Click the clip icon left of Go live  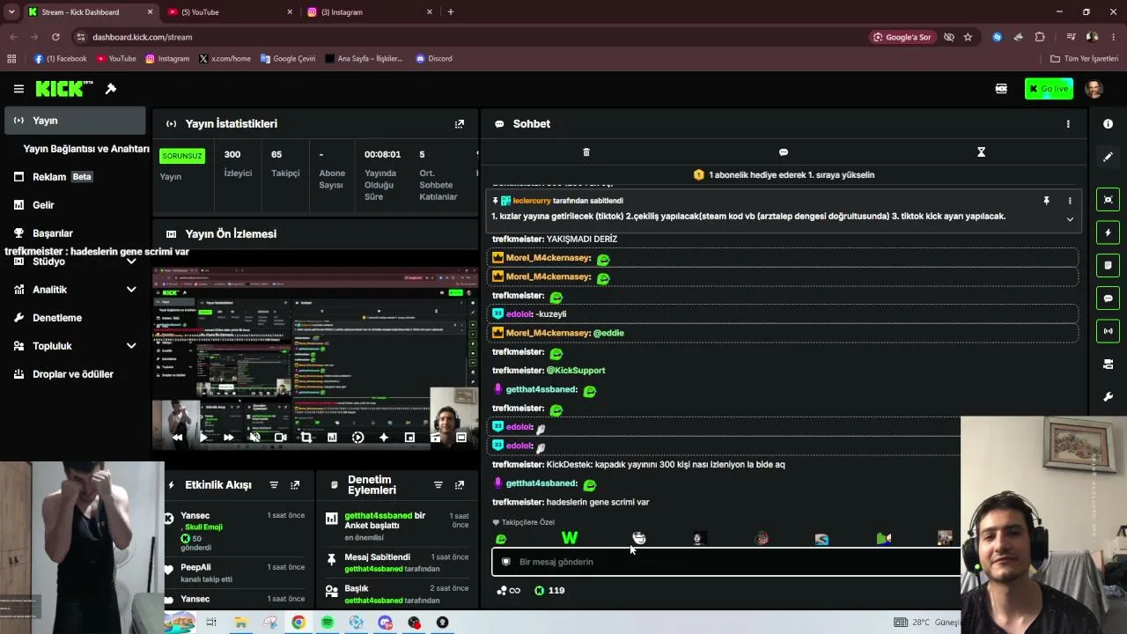[x=1001, y=89]
